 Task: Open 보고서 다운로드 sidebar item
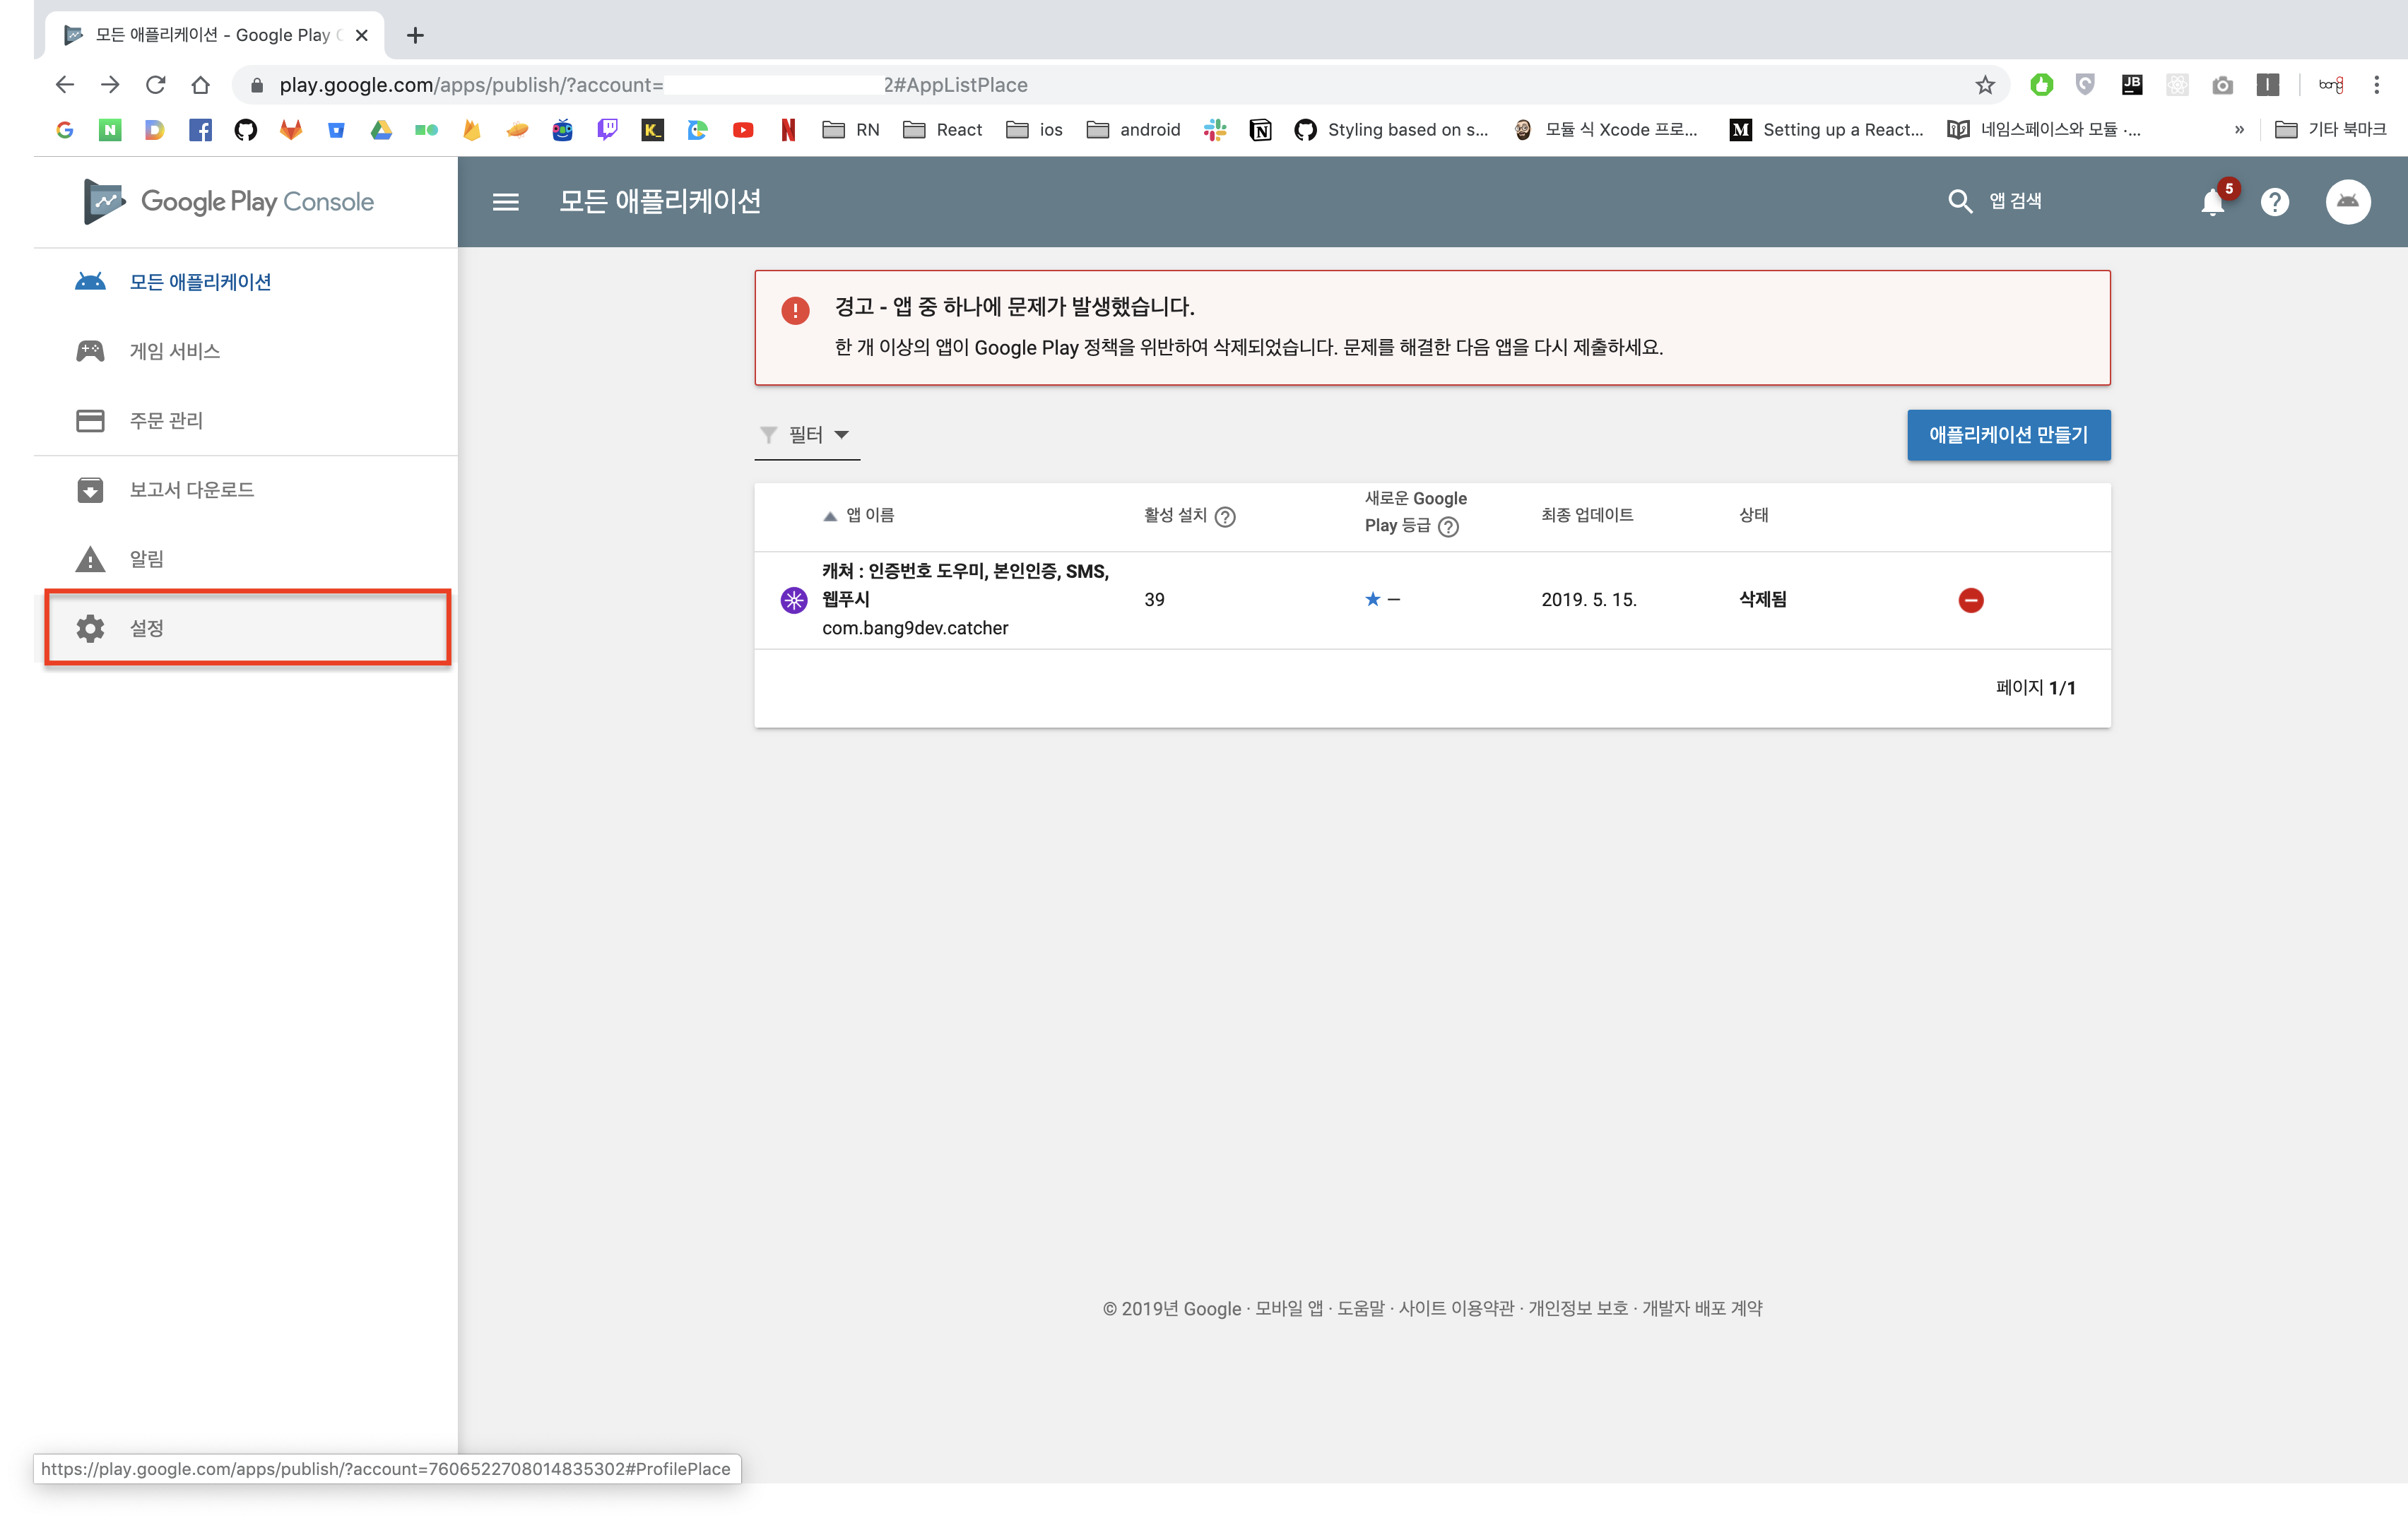coord(191,489)
